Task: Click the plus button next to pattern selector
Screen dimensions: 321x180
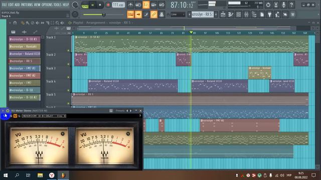Action: point(216,14)
